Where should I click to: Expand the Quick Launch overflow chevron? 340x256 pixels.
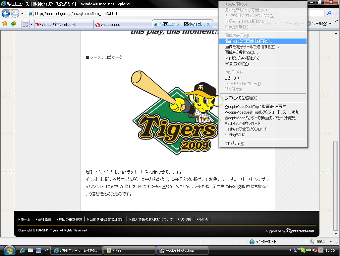[x=46, y=250]
